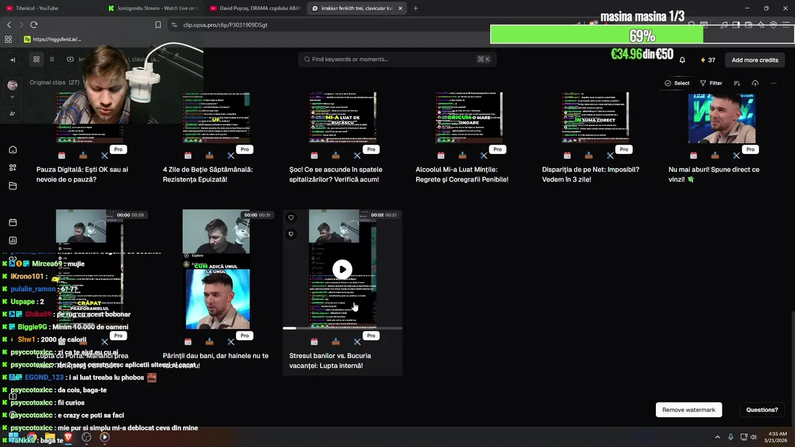
Task: Open the Părinții dau bani clip thumbnail
Action: click(x=216, y=269)
